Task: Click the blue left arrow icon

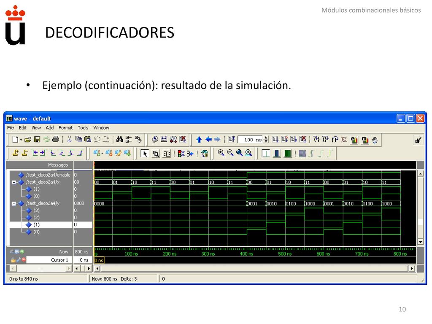Action: click(208, 139)
